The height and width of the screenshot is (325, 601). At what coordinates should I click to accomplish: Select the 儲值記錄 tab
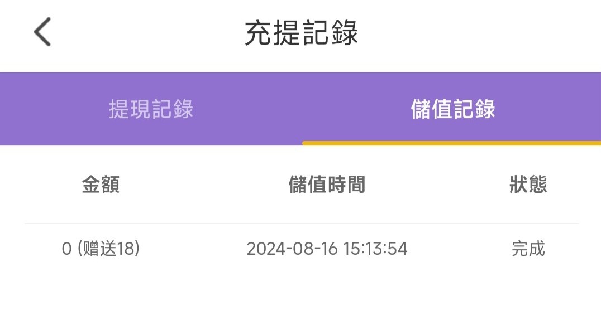tap(452, 109)
